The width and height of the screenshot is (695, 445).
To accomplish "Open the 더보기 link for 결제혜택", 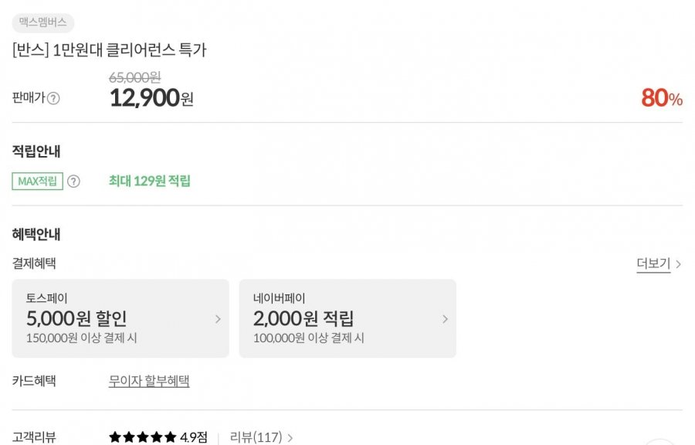I will (653, 264).
